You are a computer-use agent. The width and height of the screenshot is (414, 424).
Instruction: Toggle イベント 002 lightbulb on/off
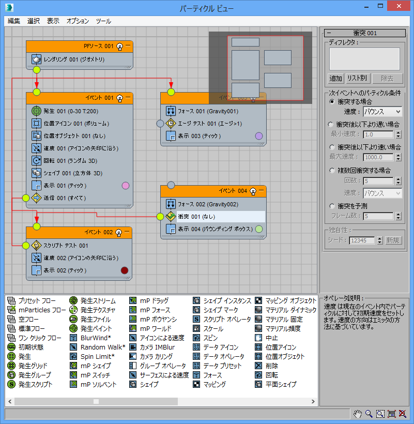(118, 233)
